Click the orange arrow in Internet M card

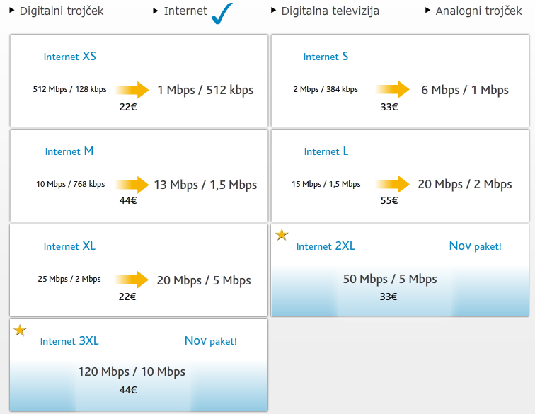click(x=132, y=185)
